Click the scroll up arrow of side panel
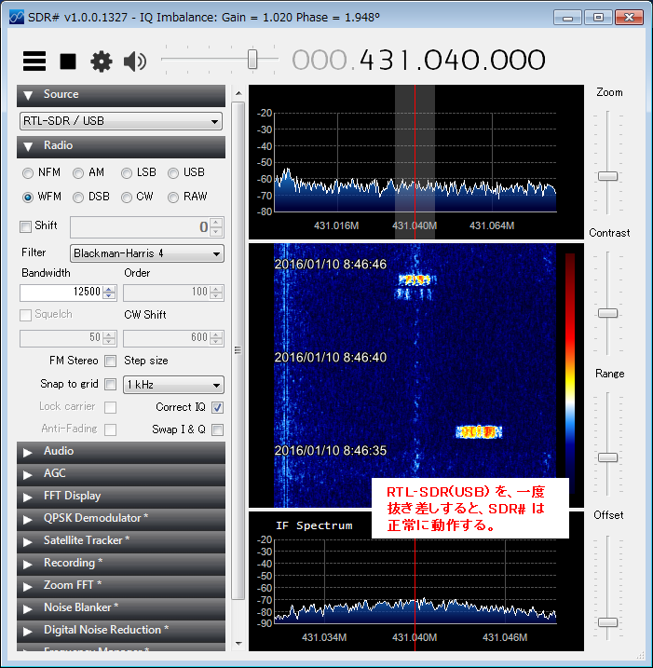This screenshot has width=653, height=668. (x=238, y=93)
